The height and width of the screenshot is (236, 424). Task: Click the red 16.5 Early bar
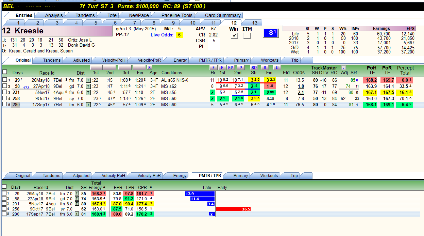(233, 209)
